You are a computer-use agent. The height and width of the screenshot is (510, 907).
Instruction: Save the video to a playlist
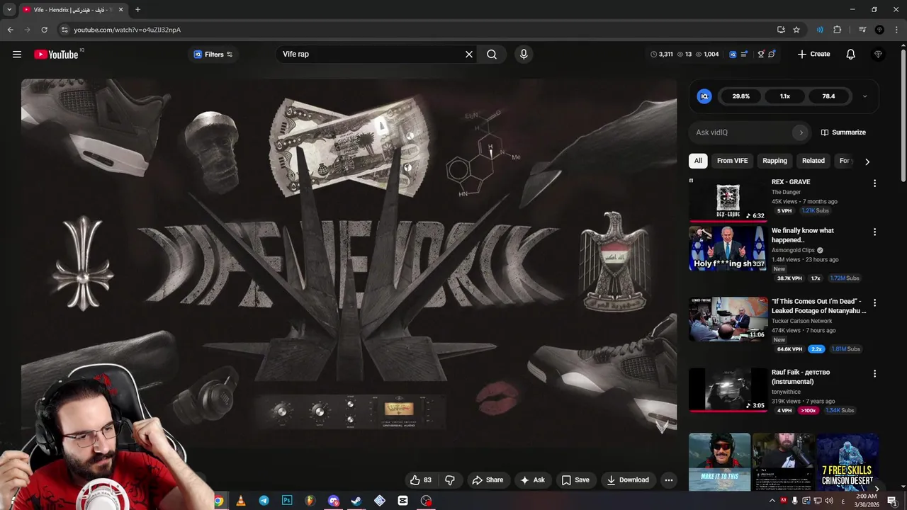click(x=575, y=480)
